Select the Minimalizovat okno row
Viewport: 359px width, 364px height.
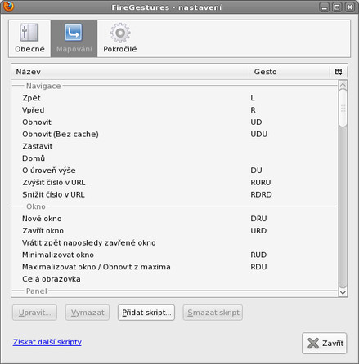(174, 255)
